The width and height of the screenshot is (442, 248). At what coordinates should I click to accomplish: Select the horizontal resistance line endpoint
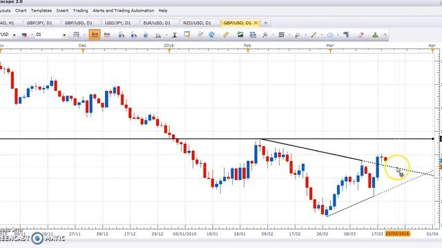click(x=433, y=138)
